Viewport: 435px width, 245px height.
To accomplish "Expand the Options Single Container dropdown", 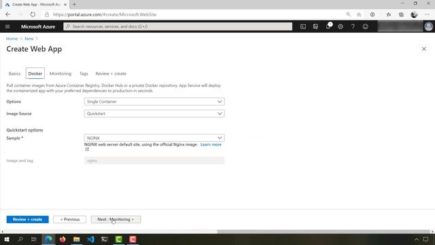I will click(x=154, y=101).
